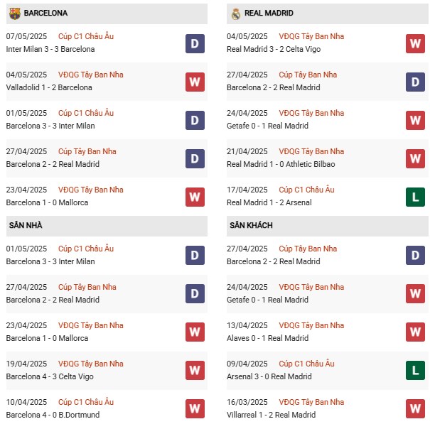Click the W badge for Real Madrid 3-2 Celta Vigo
430x424 pixels.
click(415, 43)
